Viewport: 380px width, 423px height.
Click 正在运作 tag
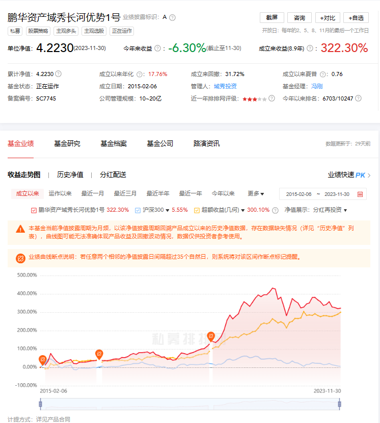pos(122,31)
